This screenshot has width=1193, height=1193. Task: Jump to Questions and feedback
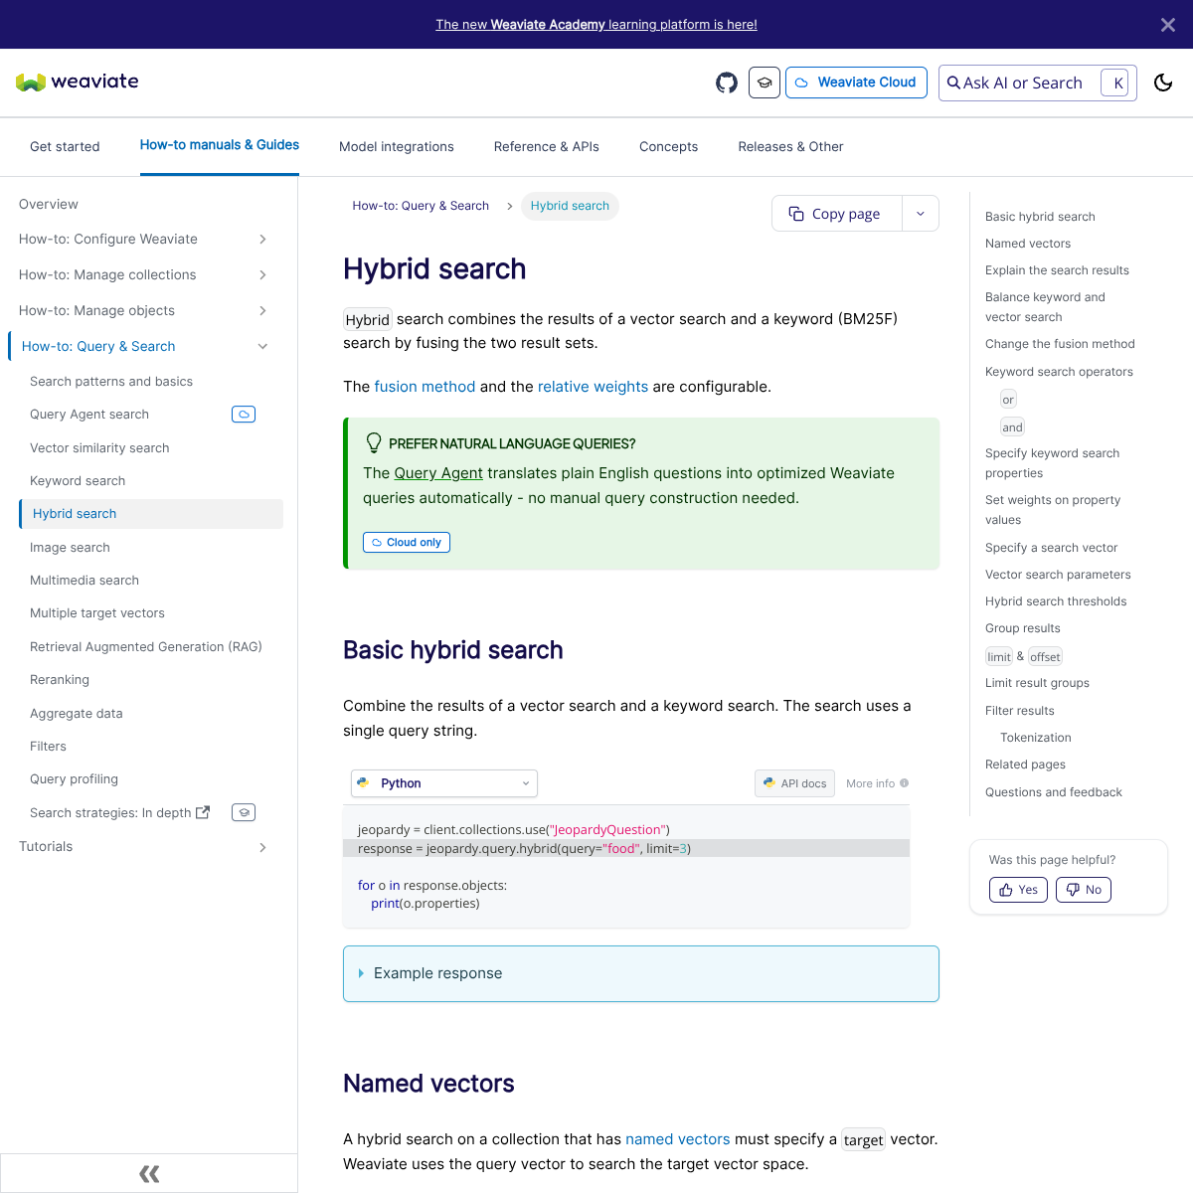[1054, 792]
